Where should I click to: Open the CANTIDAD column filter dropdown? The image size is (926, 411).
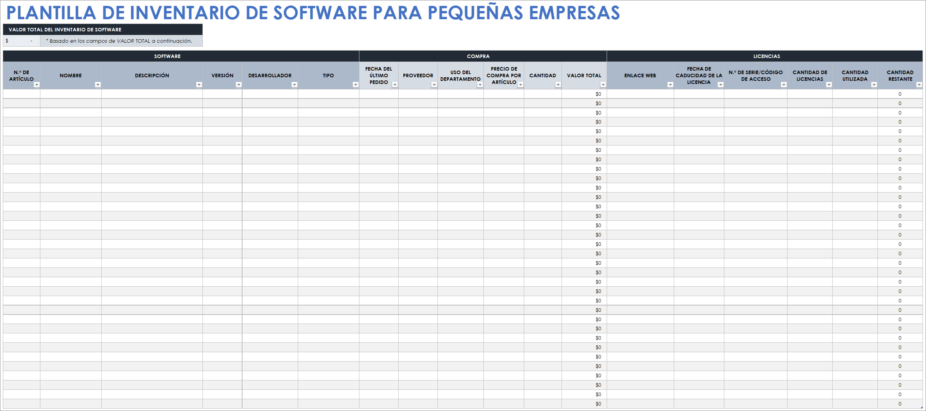[558, 85]
